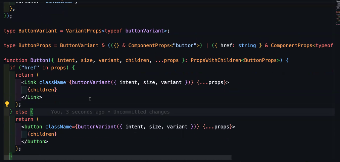Click "typeof buttonVariant" in the ButtonVariant type declaration
This screenshot has width=340, height=162.
pos(134,31)
